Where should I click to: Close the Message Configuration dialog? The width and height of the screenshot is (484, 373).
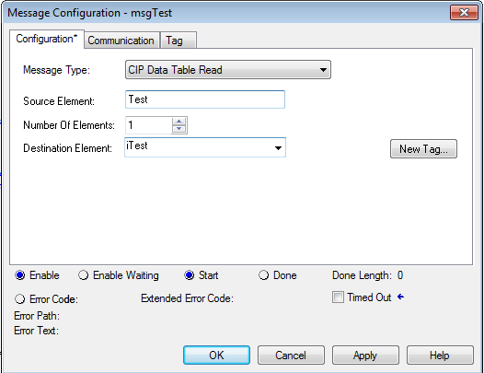(464, 13)
